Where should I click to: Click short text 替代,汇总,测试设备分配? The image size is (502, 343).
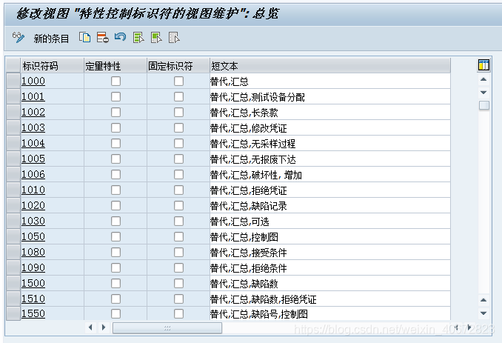[258, 97]
